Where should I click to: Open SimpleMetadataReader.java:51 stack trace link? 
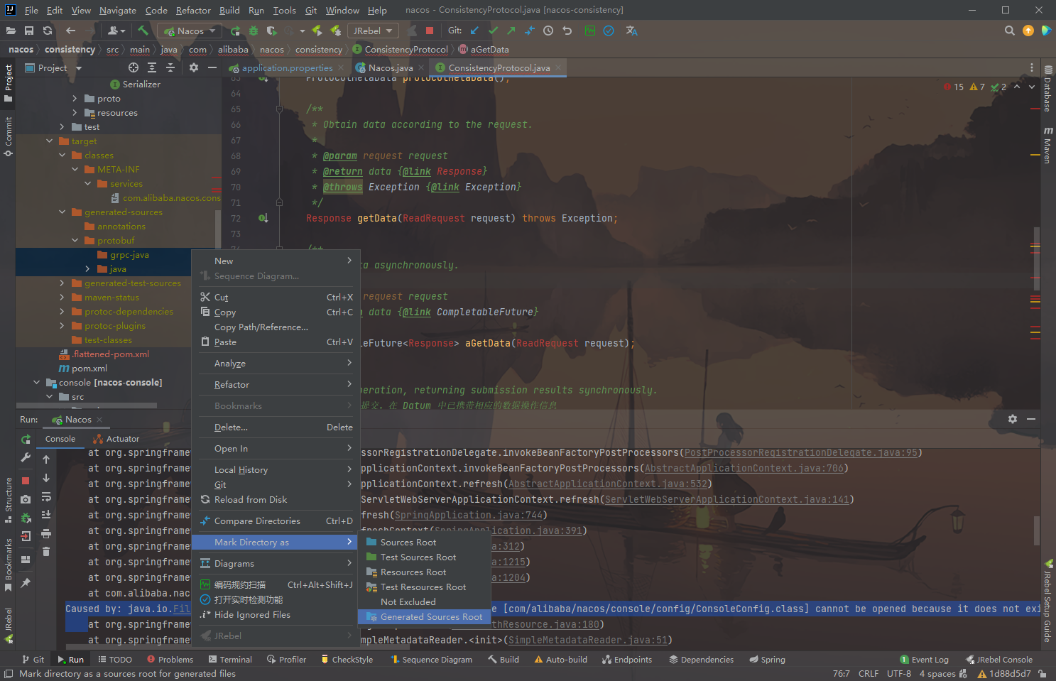coord(588,640)
